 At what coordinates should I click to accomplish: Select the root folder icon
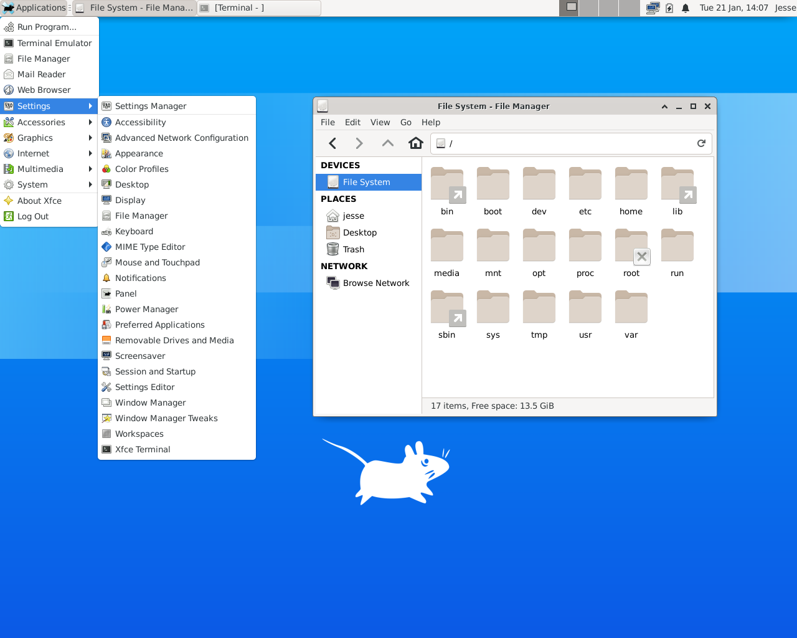click(631, 245)
